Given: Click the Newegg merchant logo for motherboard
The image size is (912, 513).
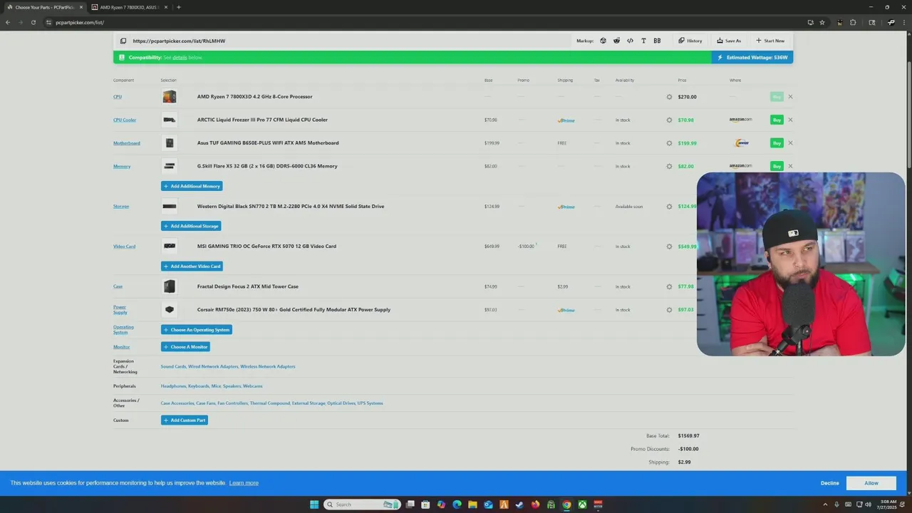Looking at the screenshot, I should (x=742, y=143).
